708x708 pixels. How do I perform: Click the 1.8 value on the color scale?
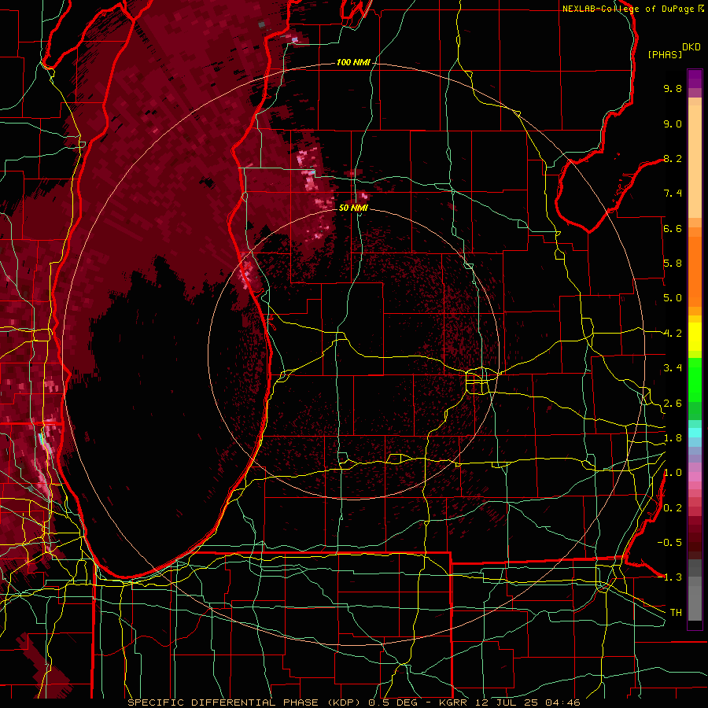tap(673, 438)
